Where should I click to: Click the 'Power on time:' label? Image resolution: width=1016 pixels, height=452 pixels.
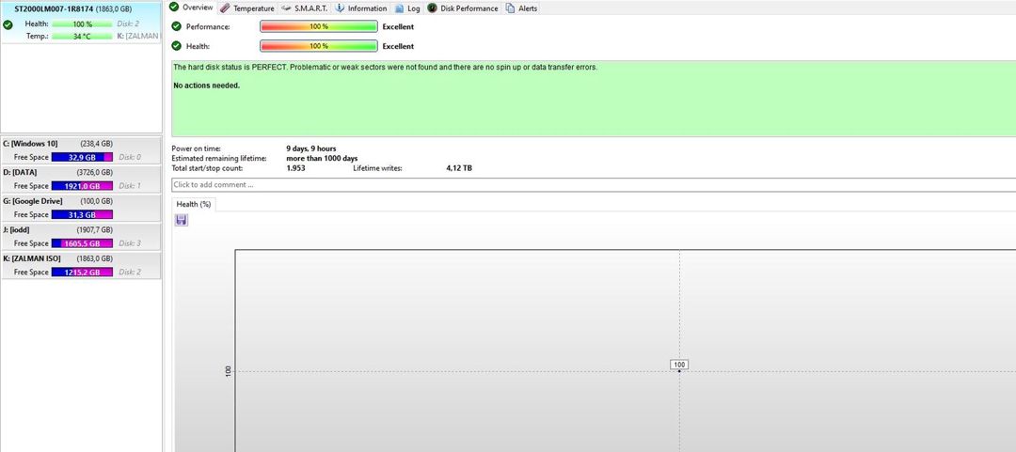pyautogui.click(x=197, y=148)
